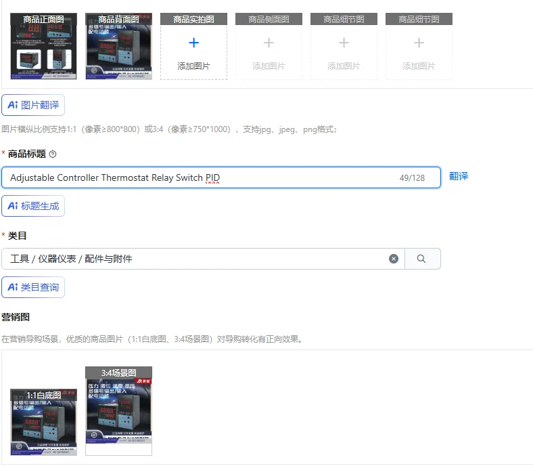Click the AI 标题生成 button

(x=33, y=206)
